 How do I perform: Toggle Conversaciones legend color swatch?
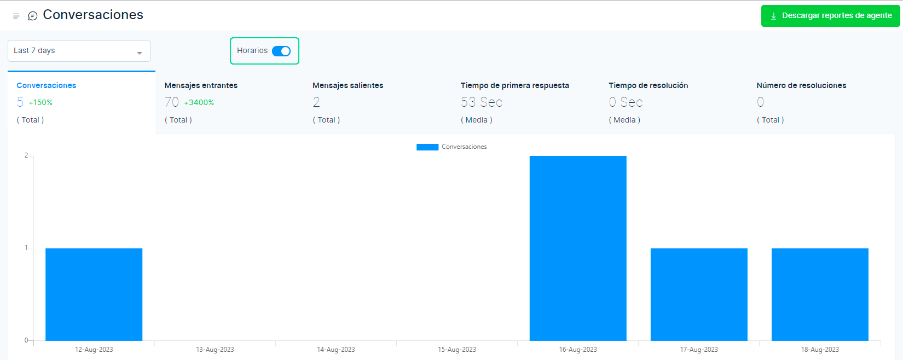(427, 147)
